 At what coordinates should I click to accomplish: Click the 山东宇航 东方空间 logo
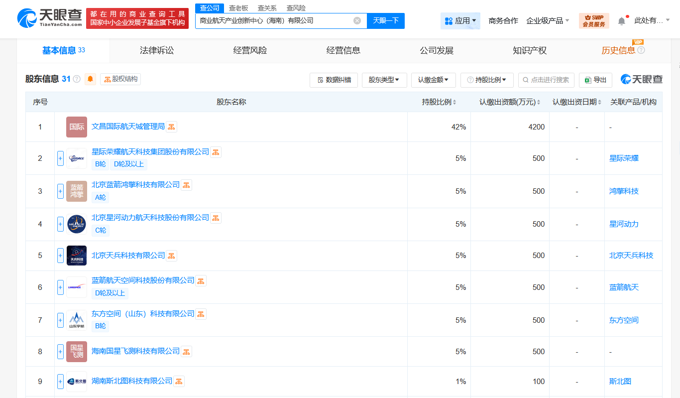tap(77, 320)
